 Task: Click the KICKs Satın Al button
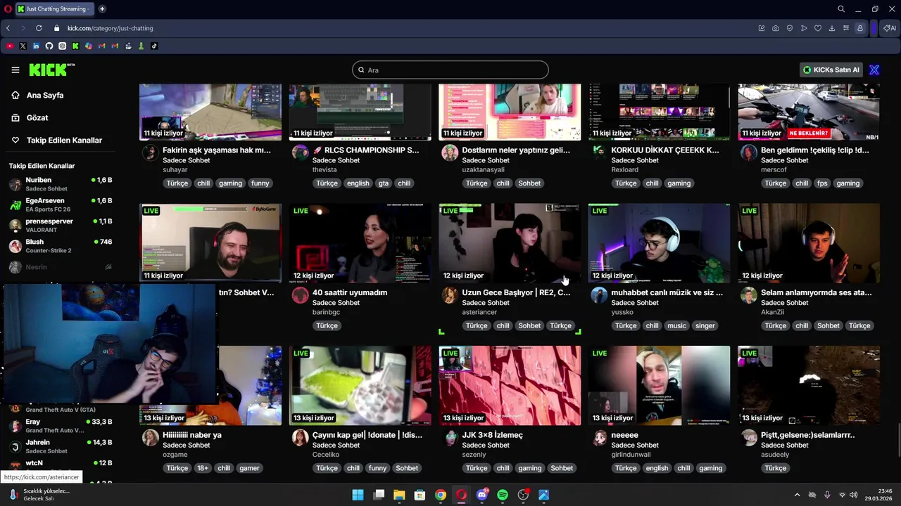pos(831,70)
